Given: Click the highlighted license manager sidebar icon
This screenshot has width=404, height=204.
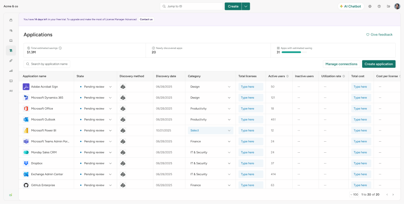Looking at the screenshot, I should click(x=11, y=51).
